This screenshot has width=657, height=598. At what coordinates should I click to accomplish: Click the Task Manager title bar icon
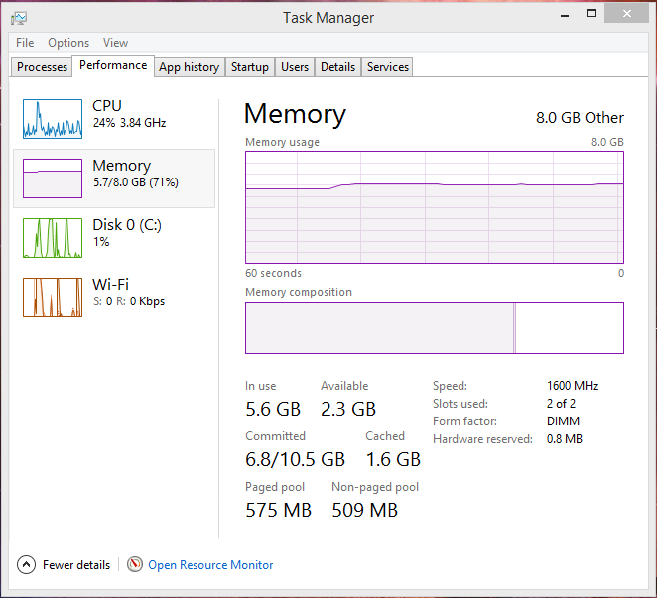(x=18, y=17)
